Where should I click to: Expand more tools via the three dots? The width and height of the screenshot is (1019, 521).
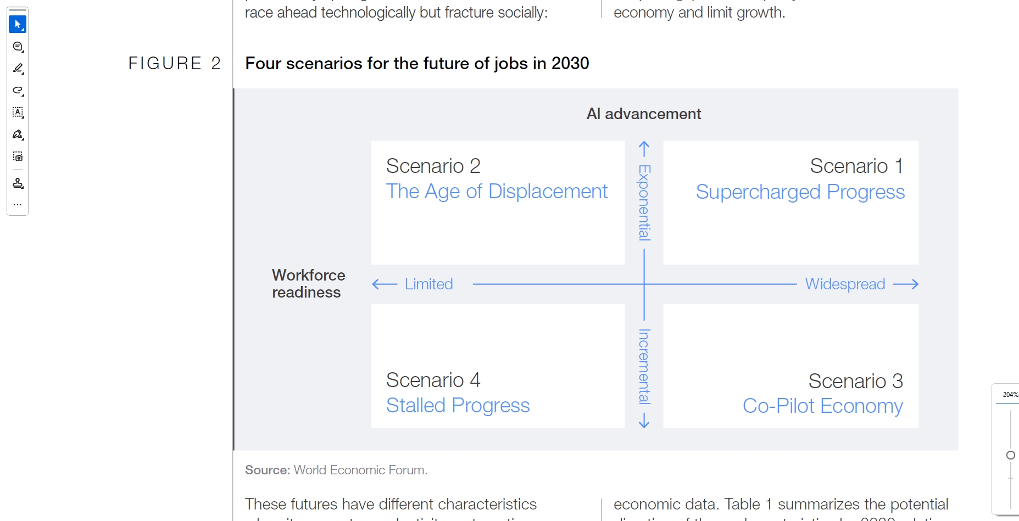tap(18, 204)
